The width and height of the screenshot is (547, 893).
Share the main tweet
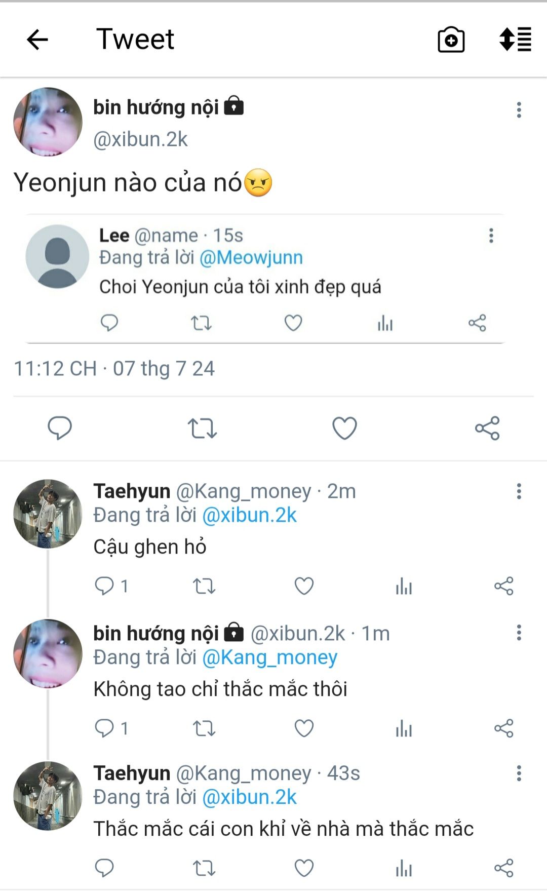487,429
